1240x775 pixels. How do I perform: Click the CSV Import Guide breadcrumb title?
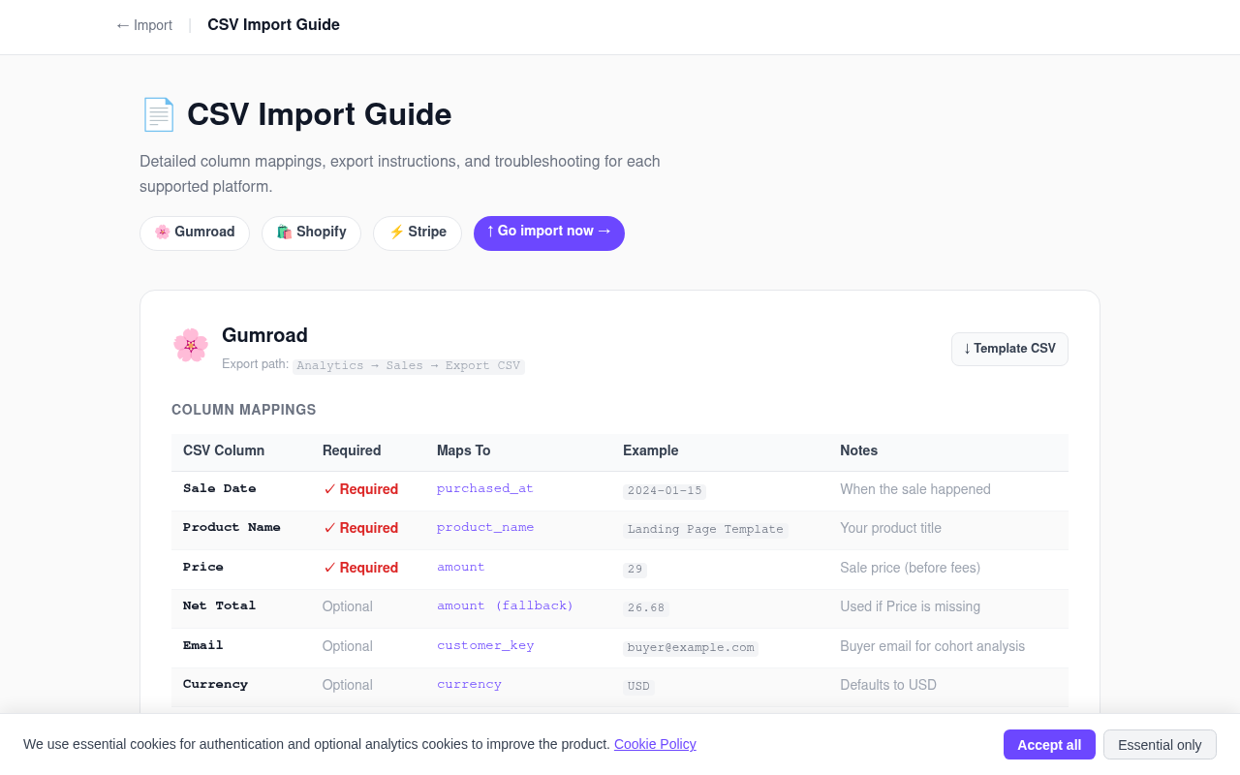pos(273,25)
